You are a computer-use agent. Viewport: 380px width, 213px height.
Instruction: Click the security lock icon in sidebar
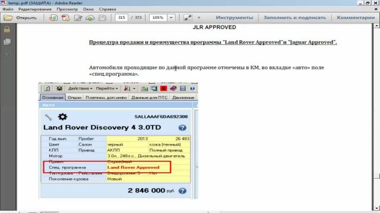(x=7, y=30)
